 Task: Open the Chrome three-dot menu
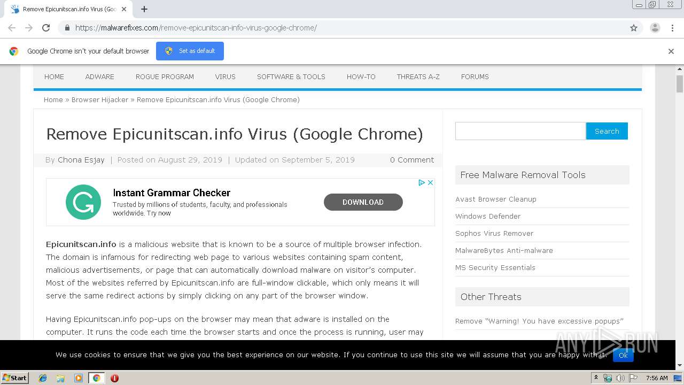click(672, 28)
